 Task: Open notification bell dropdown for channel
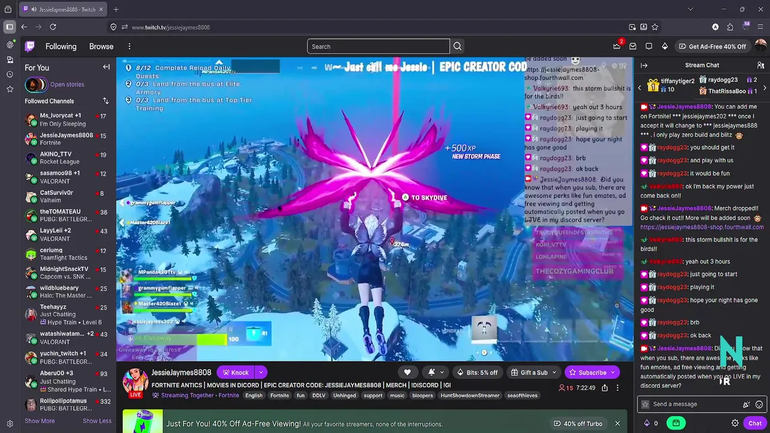click(x=436, y=372)
